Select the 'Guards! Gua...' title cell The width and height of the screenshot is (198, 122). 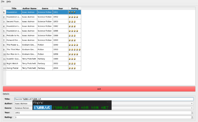14,59
